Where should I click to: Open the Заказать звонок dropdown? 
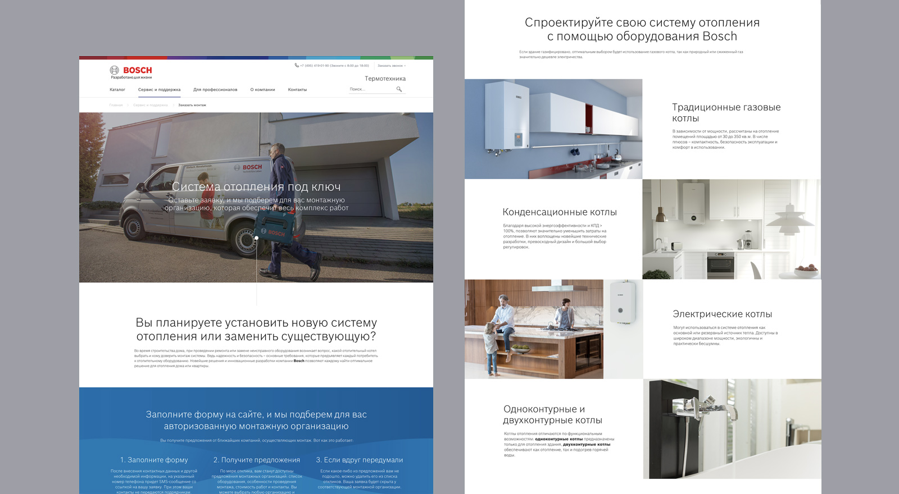392,66
